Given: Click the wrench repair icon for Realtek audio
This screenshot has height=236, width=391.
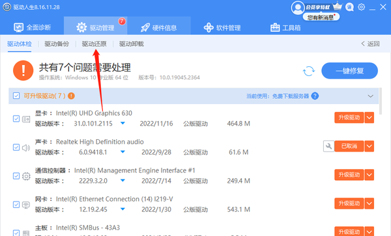Looking at the screenshot, I should 328,146.
